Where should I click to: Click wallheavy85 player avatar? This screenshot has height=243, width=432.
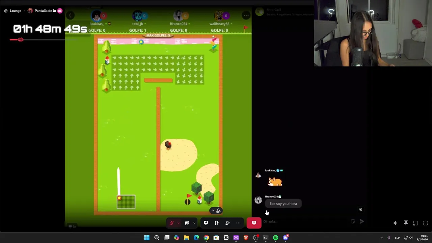pos(220,16)
